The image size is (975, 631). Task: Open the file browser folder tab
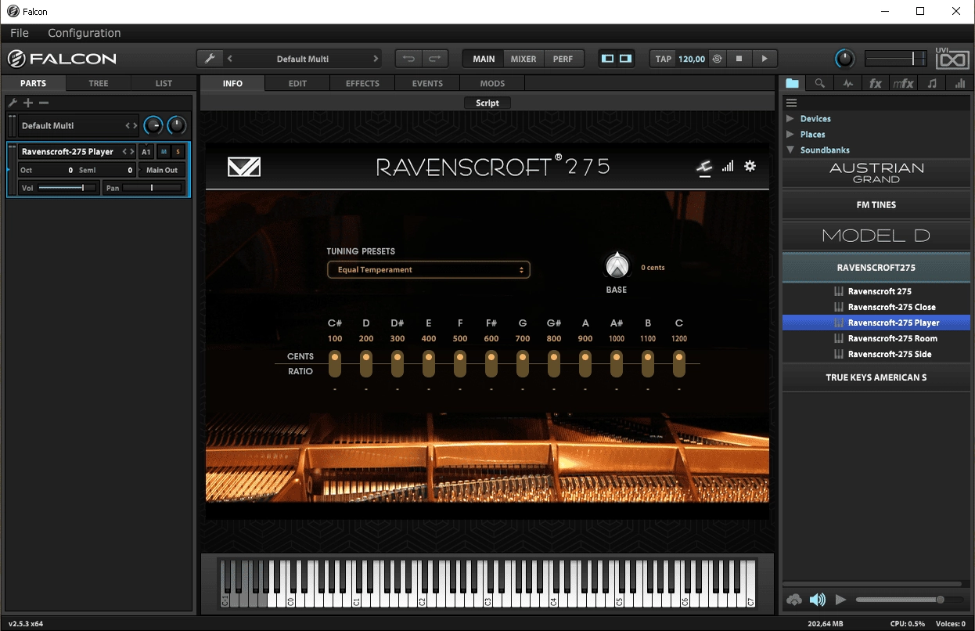[793, 83]
